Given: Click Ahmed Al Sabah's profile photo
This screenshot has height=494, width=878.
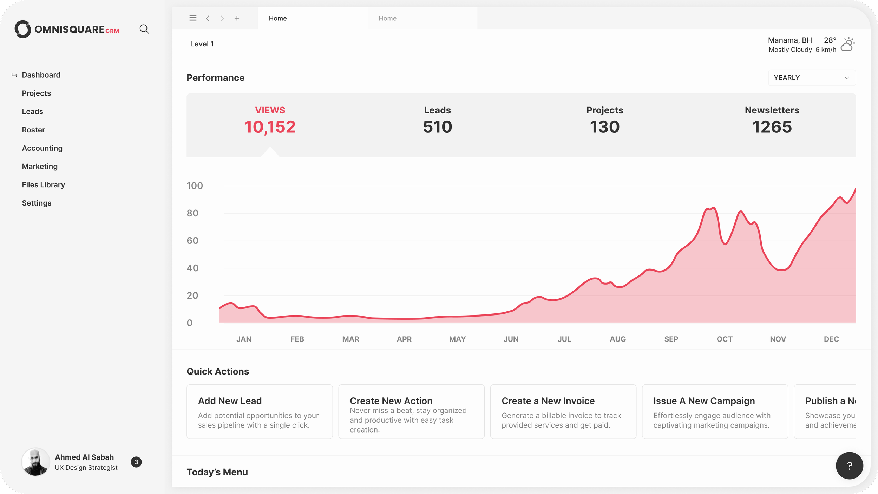Looking at the screenshot, I should click(35, 462).
